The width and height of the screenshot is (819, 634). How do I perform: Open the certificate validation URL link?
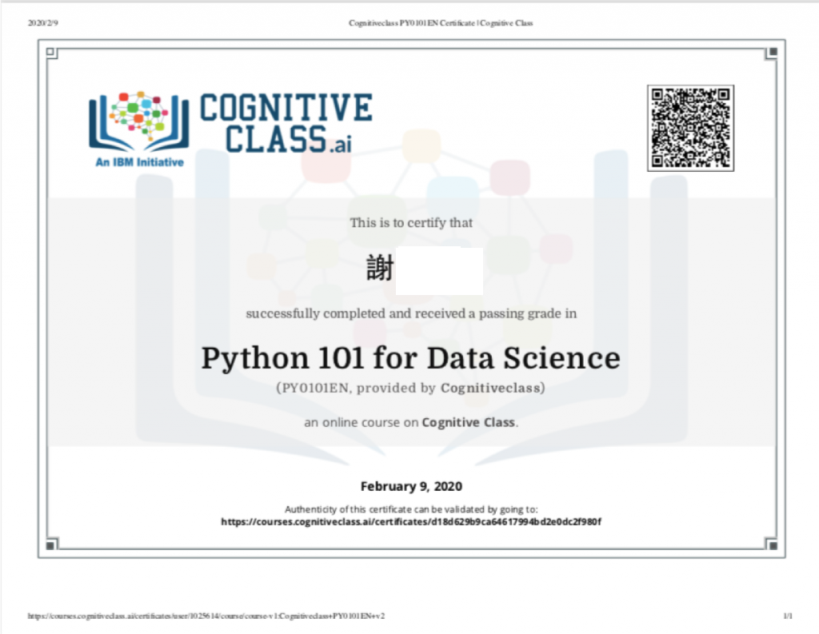click(411, 522)
